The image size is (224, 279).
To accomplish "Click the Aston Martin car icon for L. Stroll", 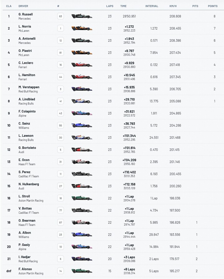I will click(x=82, y=198).
